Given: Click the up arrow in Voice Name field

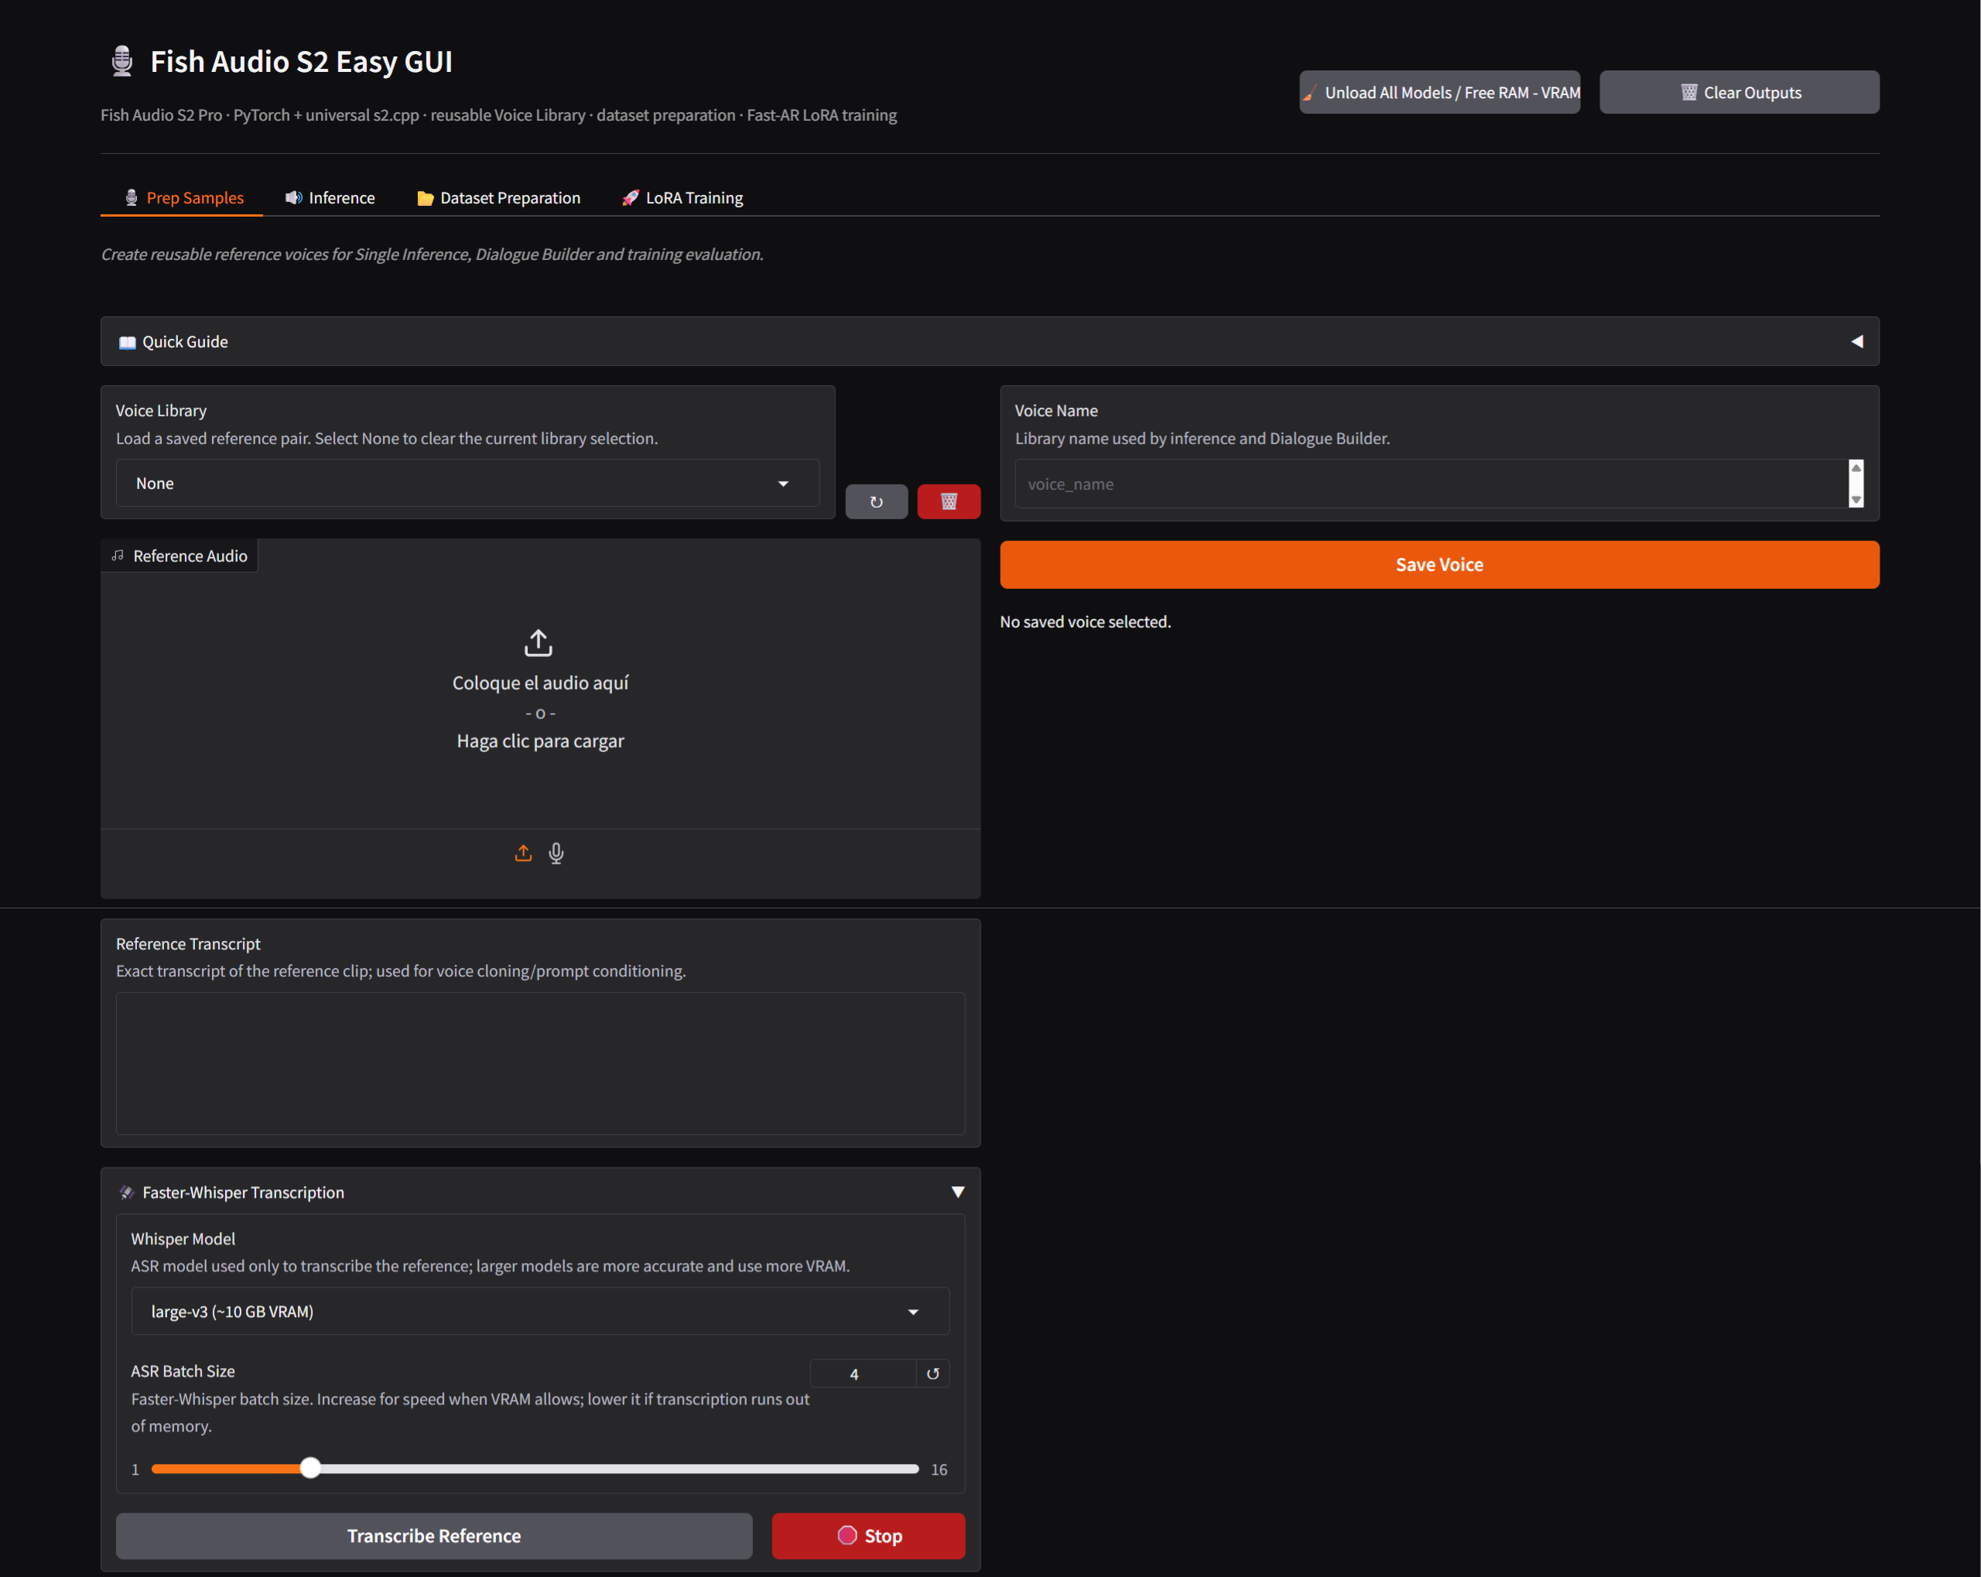Looking at the screenshot, I should [1856, 468].
